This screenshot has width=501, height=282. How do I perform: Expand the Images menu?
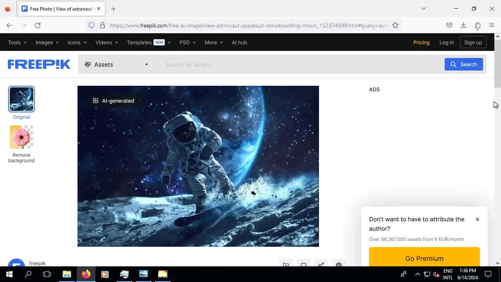[x=47, y=42]
